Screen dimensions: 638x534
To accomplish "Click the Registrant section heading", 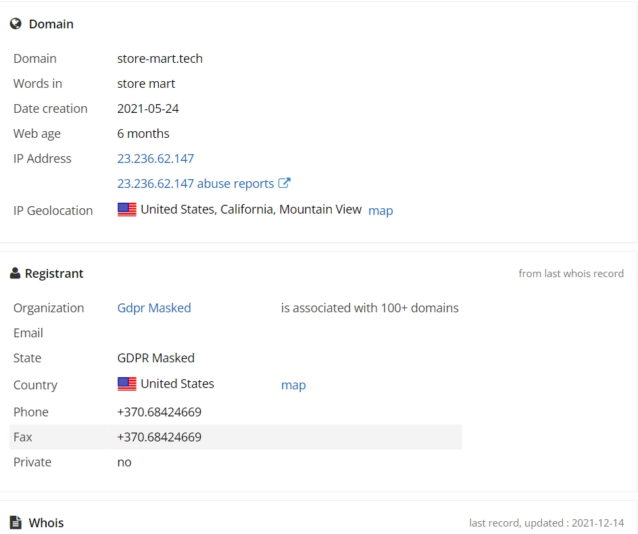I will click(54, 274).
